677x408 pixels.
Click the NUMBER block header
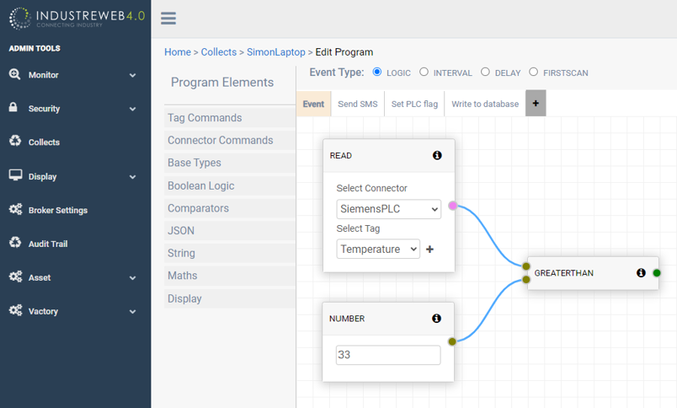coord(388,319)
